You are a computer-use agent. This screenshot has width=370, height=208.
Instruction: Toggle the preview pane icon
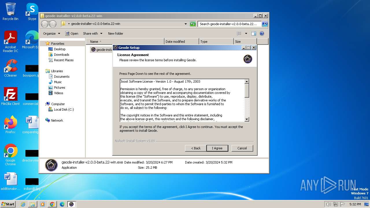point(254,34)
